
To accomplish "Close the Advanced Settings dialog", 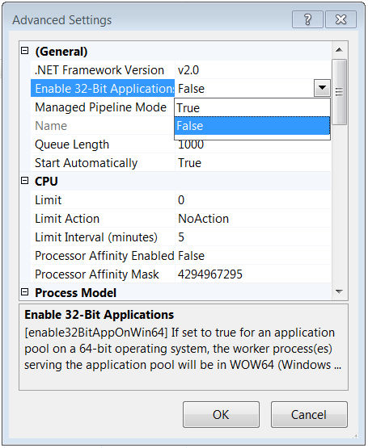I will (x=341, y=19).
